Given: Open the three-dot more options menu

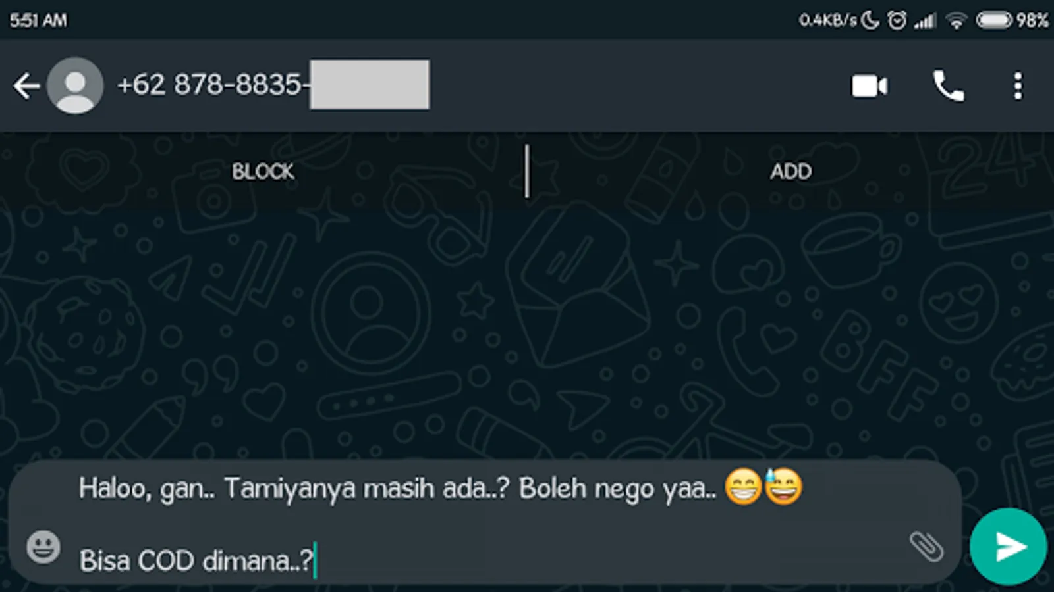Looking at the screenshot, I should (1018, 86).
